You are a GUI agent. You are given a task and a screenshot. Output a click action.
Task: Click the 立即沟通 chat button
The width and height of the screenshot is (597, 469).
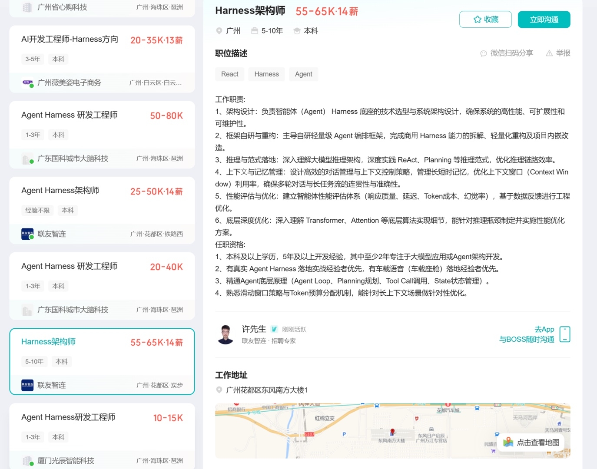pyautogui.click(x=544, y=20)
